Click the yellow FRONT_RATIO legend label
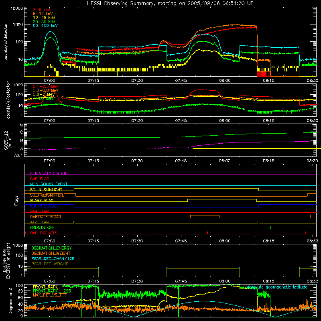The height and width of the screenshot is (321, 321). pyautogui.click(x=46, y=287)
